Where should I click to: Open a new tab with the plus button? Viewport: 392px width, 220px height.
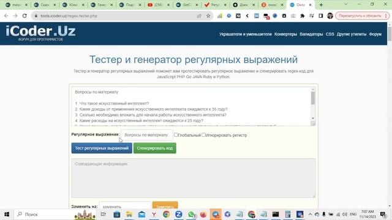(321, 5)
